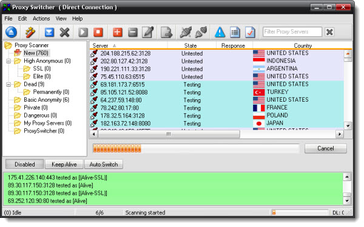Sort by the Country column header
Viewport: 364px width, 227px height.
coord(303,45)
